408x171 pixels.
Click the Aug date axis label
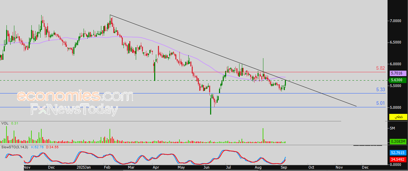258,168
